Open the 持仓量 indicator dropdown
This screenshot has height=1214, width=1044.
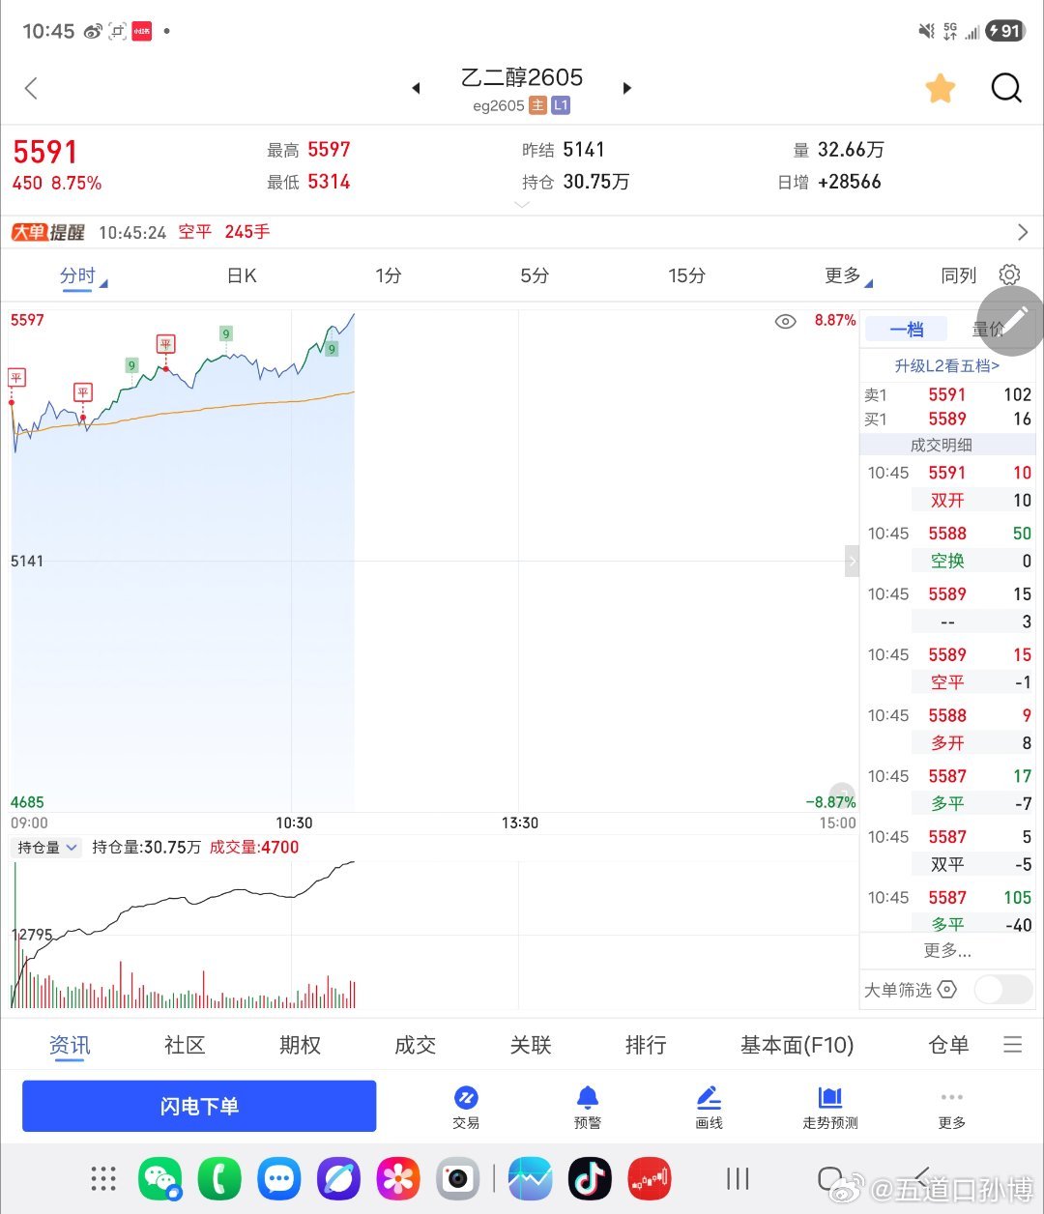pyautogui.click(x=45, y=847)
